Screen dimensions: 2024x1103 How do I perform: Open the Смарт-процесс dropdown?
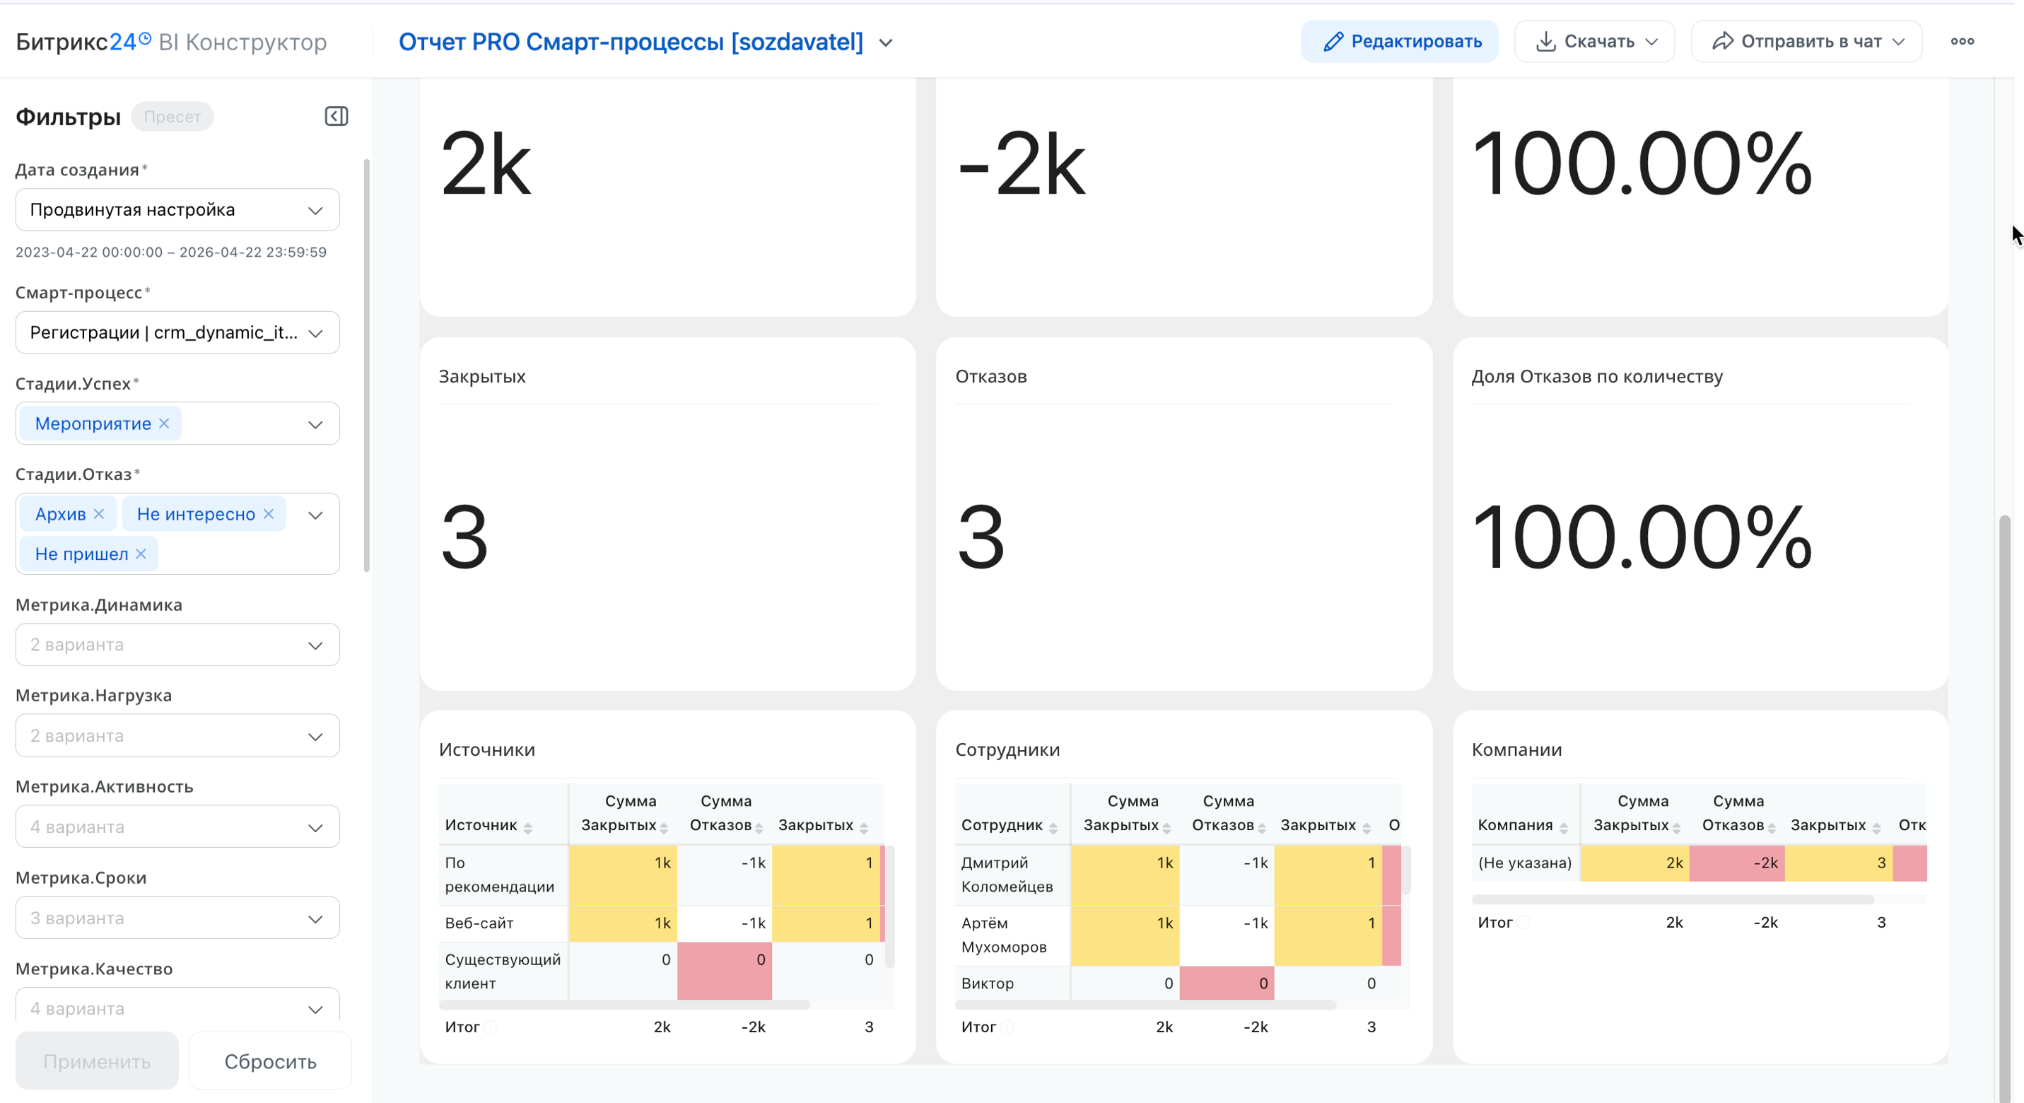point(177,332)
